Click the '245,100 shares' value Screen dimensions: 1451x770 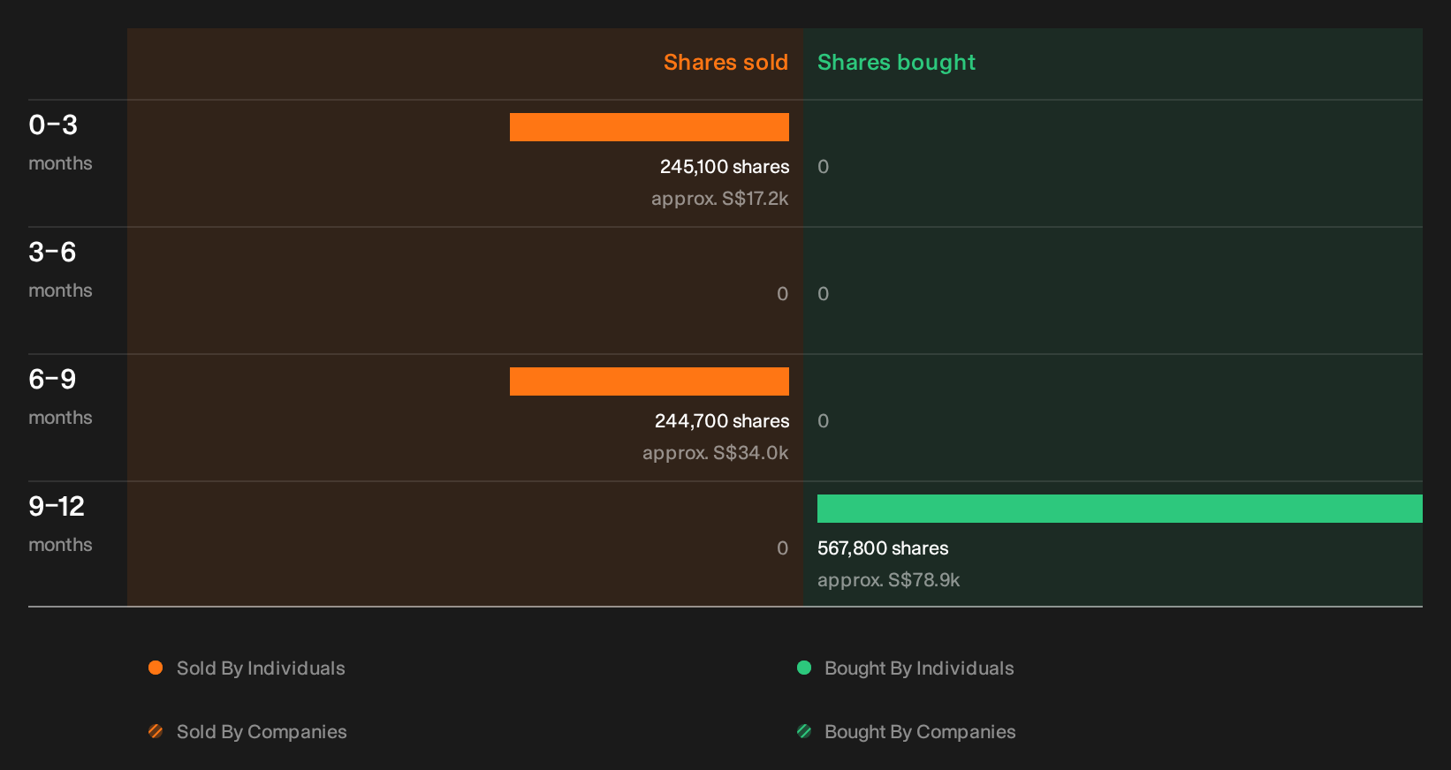tap(725, 167)
